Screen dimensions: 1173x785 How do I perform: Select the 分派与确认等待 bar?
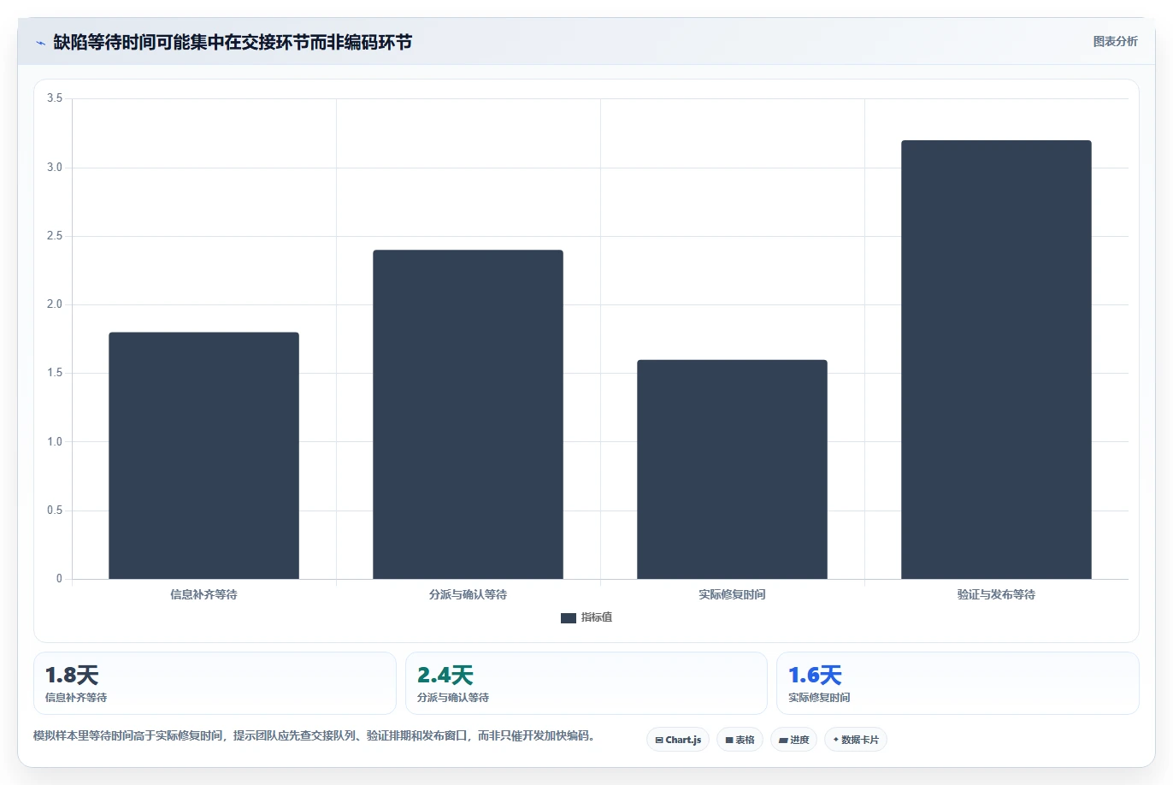click(x=468, y=415)
